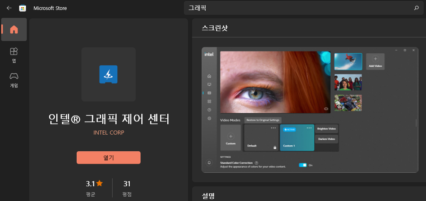Open the Custom 1 card three-dots menu
This screenshot has height=201, width=426.
click(x=309, y=128)
